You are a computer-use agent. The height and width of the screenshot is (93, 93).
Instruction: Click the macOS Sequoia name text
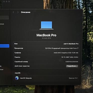26,78
